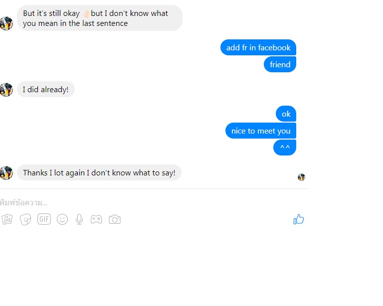This screenshot has height=306, width=383.
Task: Select the "^^" message bubble
Action: point(285,148)
